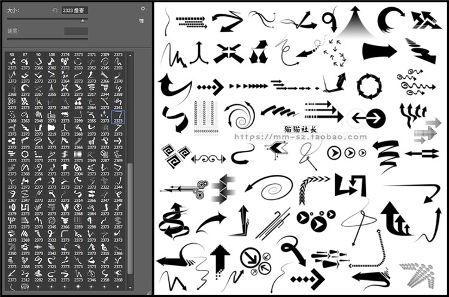
Task: Select the brush preset labeled 2302
Action: tap(52, 62)
